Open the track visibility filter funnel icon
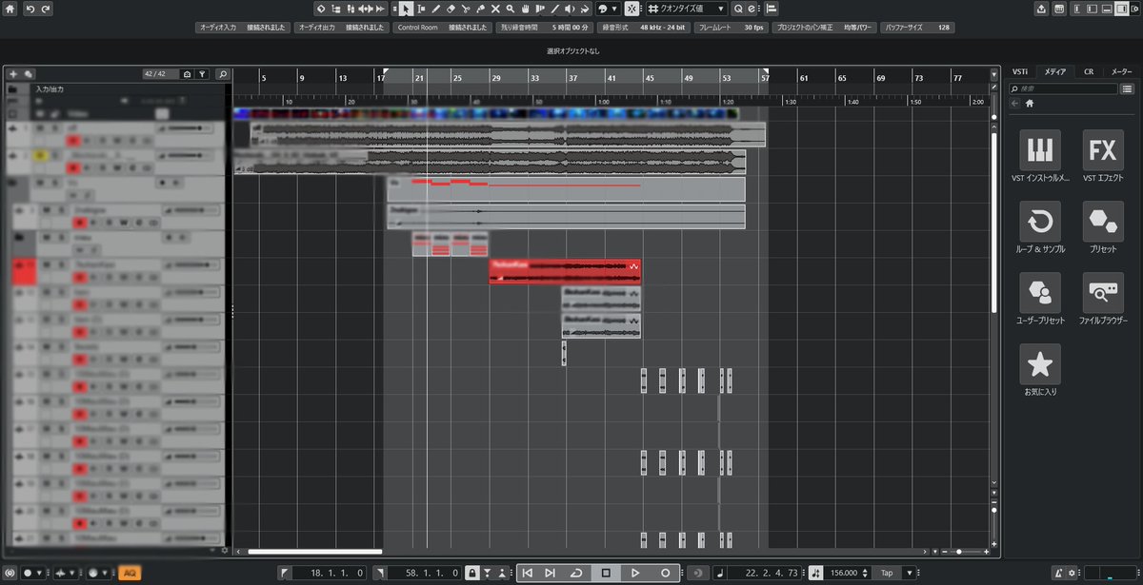 pos(203,73)
